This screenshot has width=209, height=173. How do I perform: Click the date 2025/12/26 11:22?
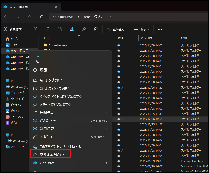coord(151,88)
